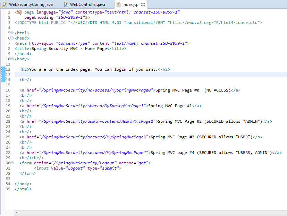Screen dimensions: 287x216
Task: Click the closing form tag on line 32
Action: pyautogui.click(x=28, y=173)
